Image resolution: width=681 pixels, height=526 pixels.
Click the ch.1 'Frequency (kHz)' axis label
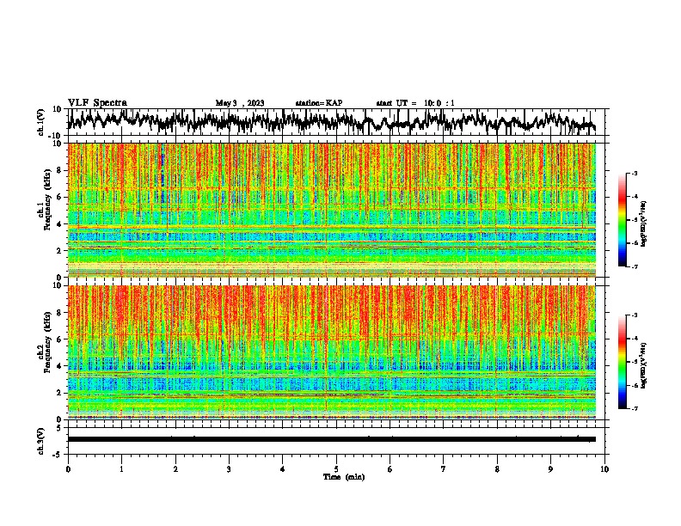(47, 199)
